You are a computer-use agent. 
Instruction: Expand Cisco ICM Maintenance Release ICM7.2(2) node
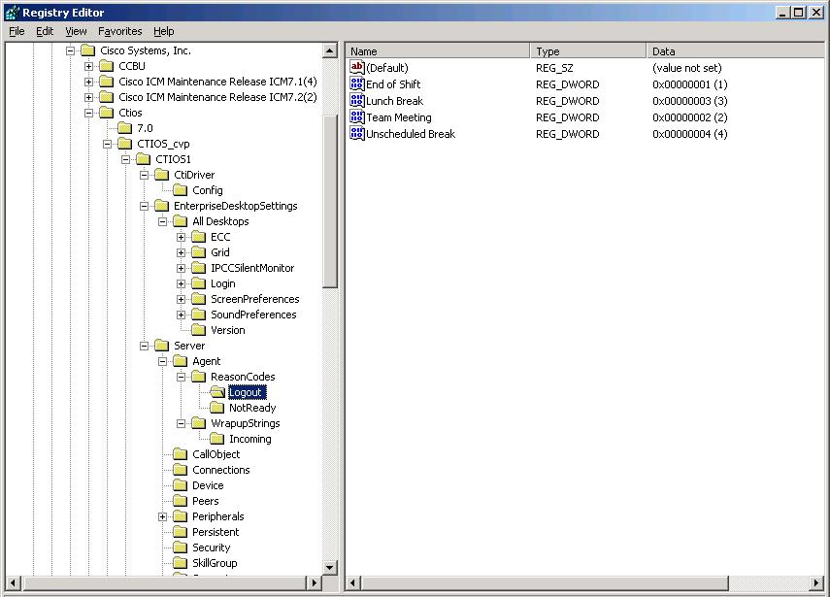[x=88, y=97]
